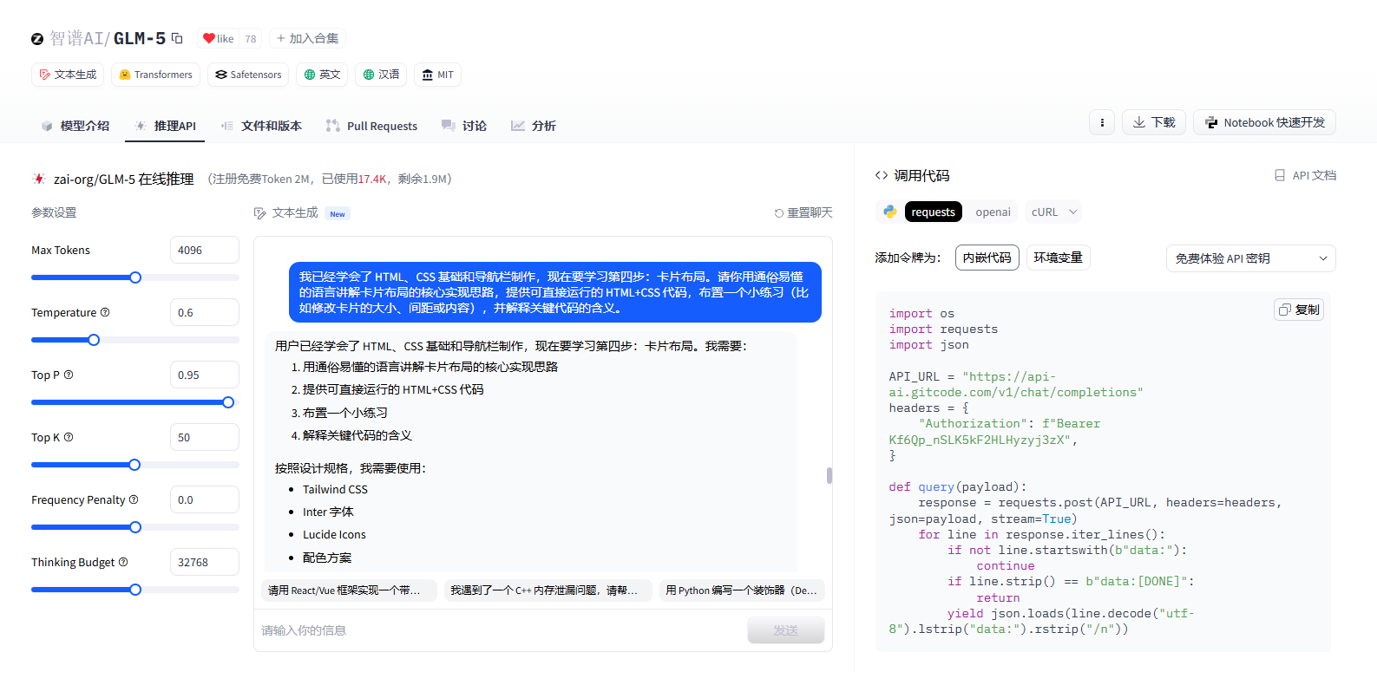Screen dimensions: 1377x685
Task: Focus the 请输入你的信息 message input
Action: pos(499,630)
